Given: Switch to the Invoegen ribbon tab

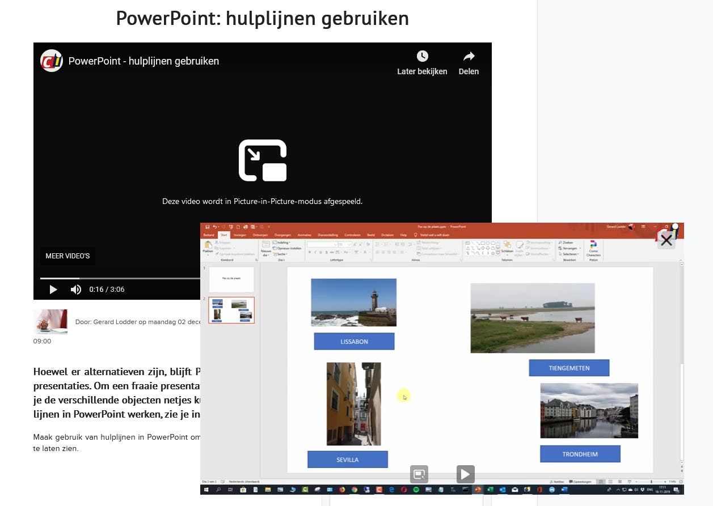Looking at the screenshot, I should click(x=240, y=235).
